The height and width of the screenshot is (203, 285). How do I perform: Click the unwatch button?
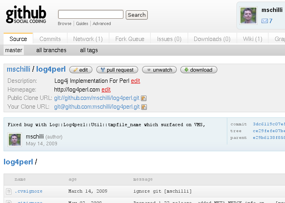[x=159, y=70]
